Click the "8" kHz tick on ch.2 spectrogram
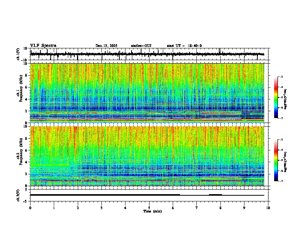This screenshot has width=302, height=233. click(26, 139)
